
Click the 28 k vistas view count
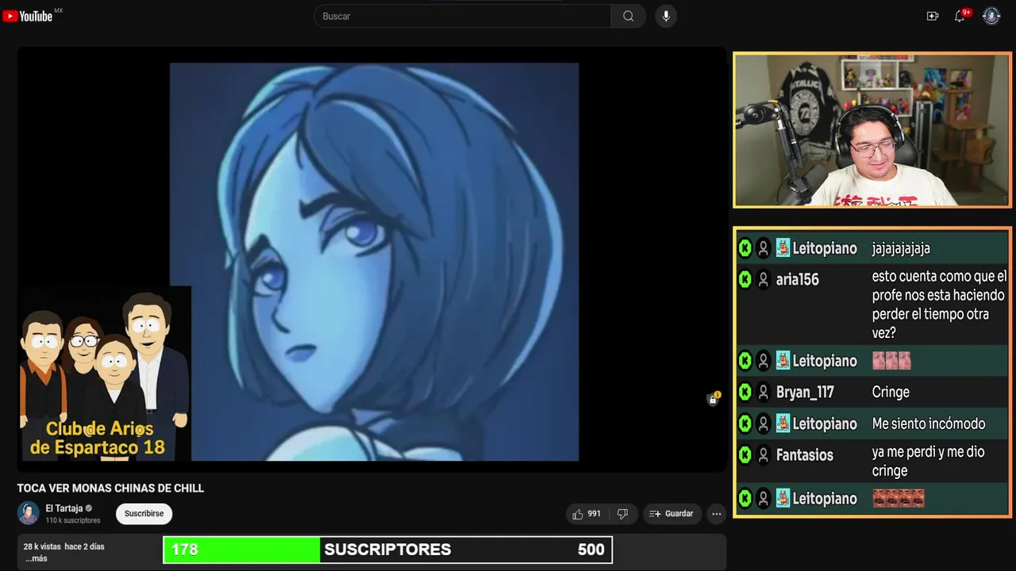41,546
